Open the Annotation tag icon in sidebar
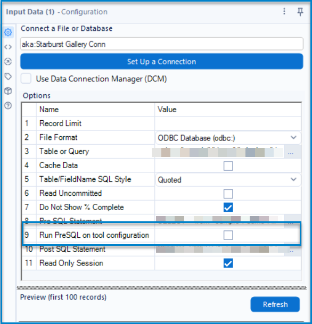 point(8,76)
